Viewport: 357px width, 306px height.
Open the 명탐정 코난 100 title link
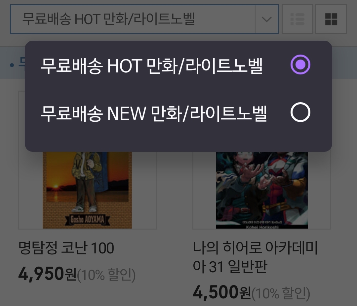pos(66,248)
